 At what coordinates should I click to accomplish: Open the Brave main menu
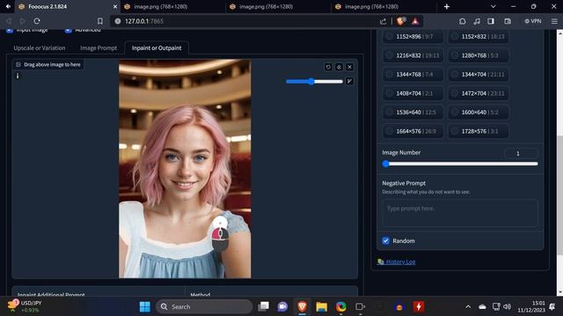click(554, 21)
